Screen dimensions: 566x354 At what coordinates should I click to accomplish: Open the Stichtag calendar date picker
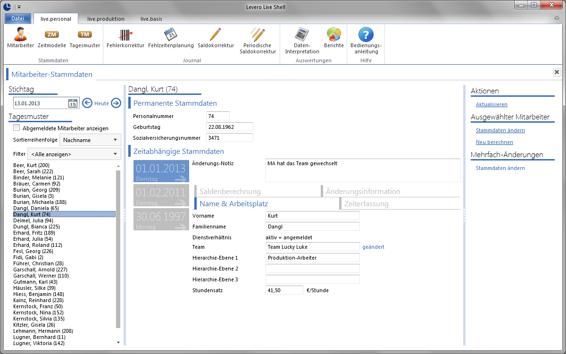click(x=73, y=103)
